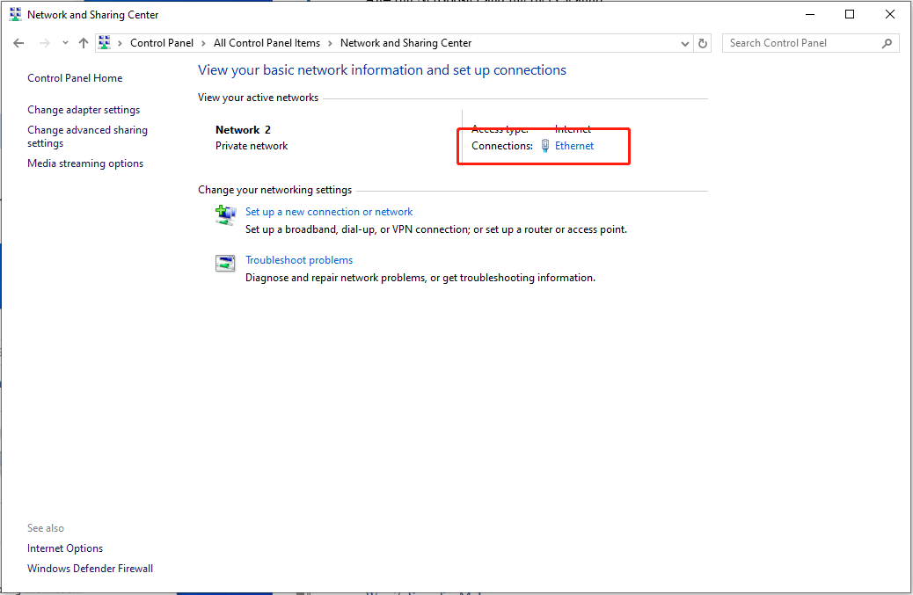Go up one level with Up arrow
The image size is (913, 595).
coord(84,43)
